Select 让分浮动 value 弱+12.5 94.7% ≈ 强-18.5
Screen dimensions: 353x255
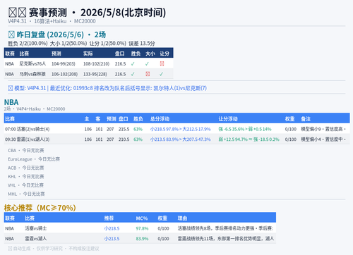[x=249, y=139]
